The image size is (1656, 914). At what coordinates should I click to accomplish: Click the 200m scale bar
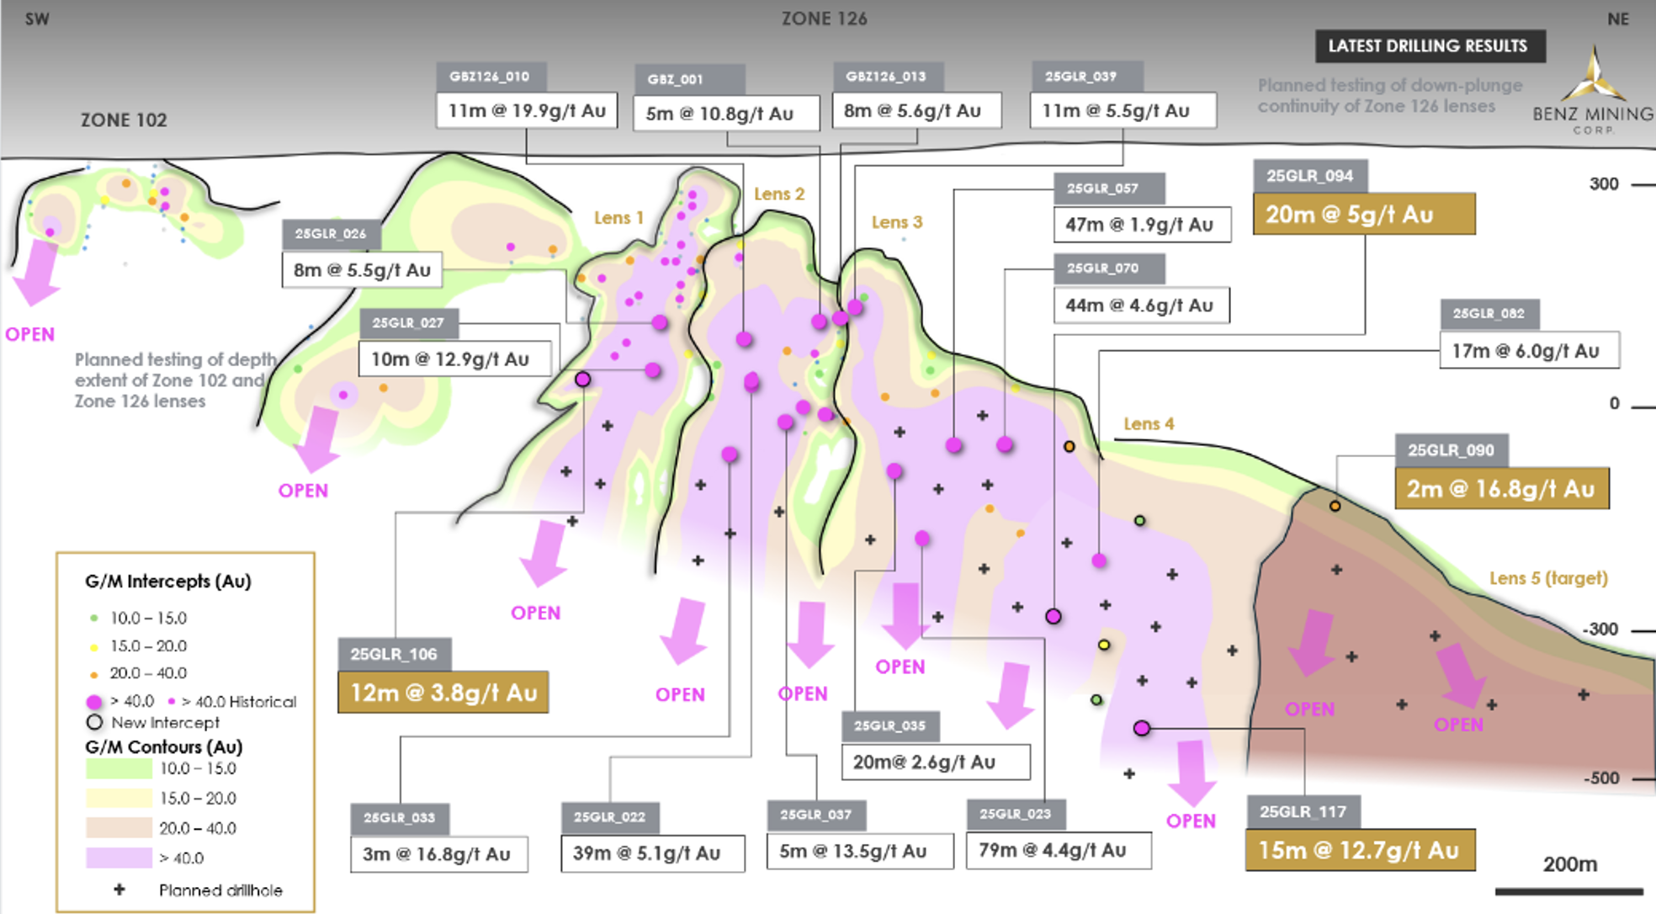pyautogui.click(x=1568, y=890)
